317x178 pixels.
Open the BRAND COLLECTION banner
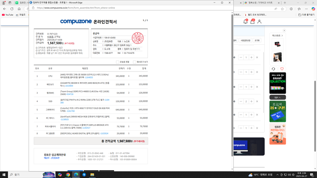pyautogui.click(x=278, y=83)
